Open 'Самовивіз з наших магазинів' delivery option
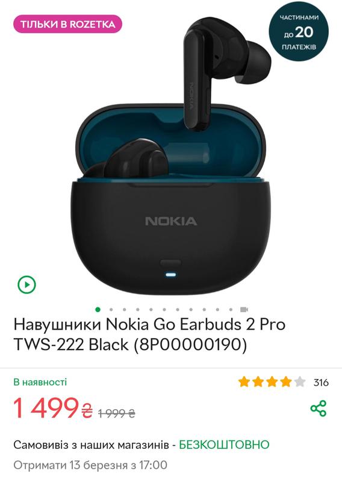Image resolution: width=342 pixels, height=482 pixels. point(92,445)
